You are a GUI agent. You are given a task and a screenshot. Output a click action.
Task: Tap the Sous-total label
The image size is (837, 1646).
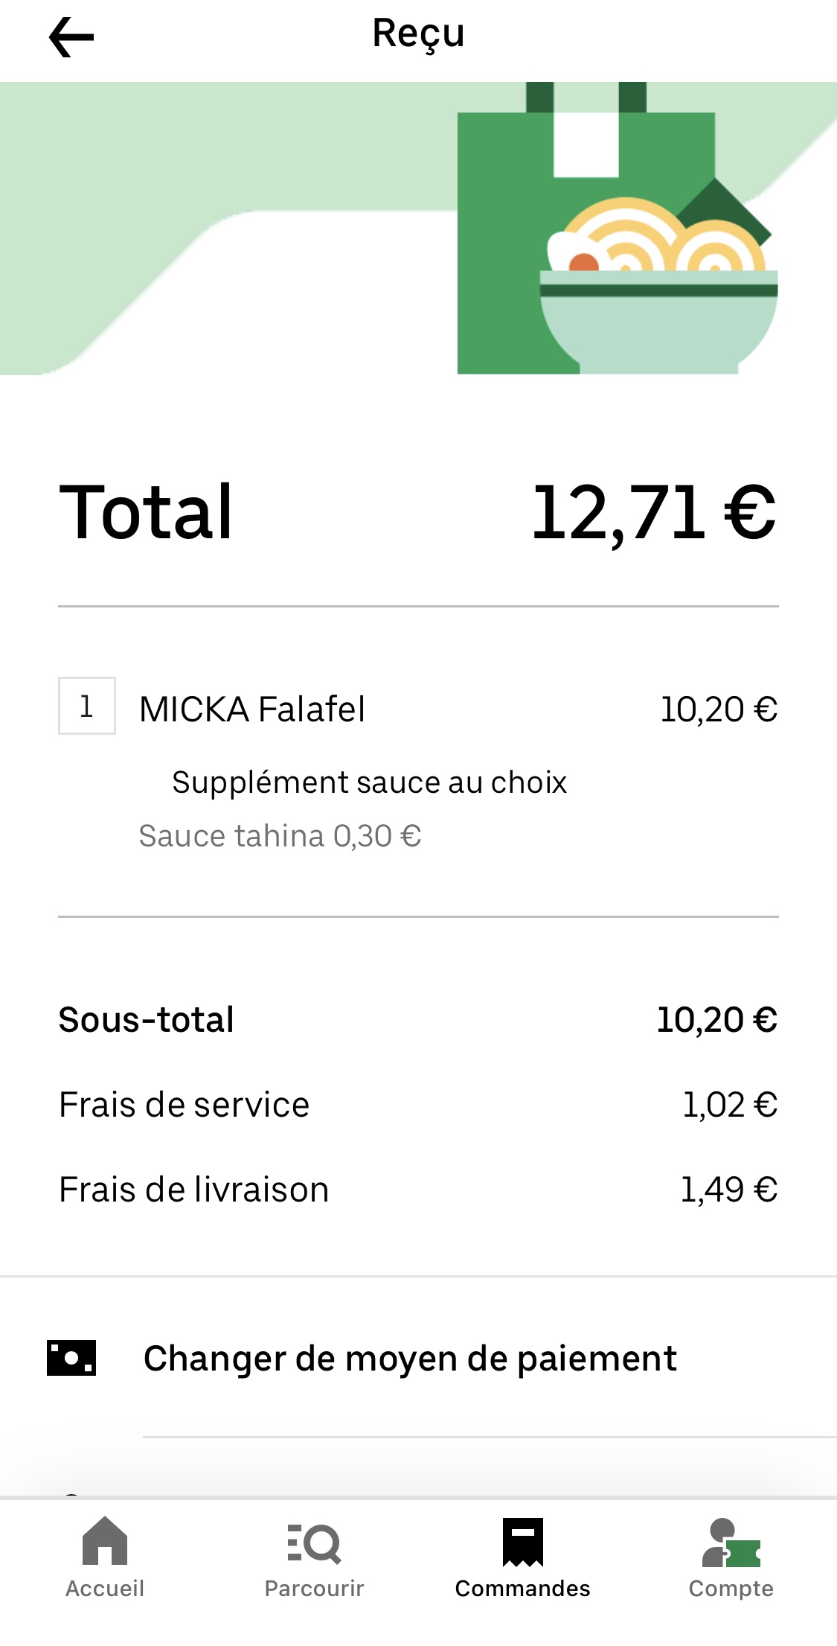[x=147, y=1020]
